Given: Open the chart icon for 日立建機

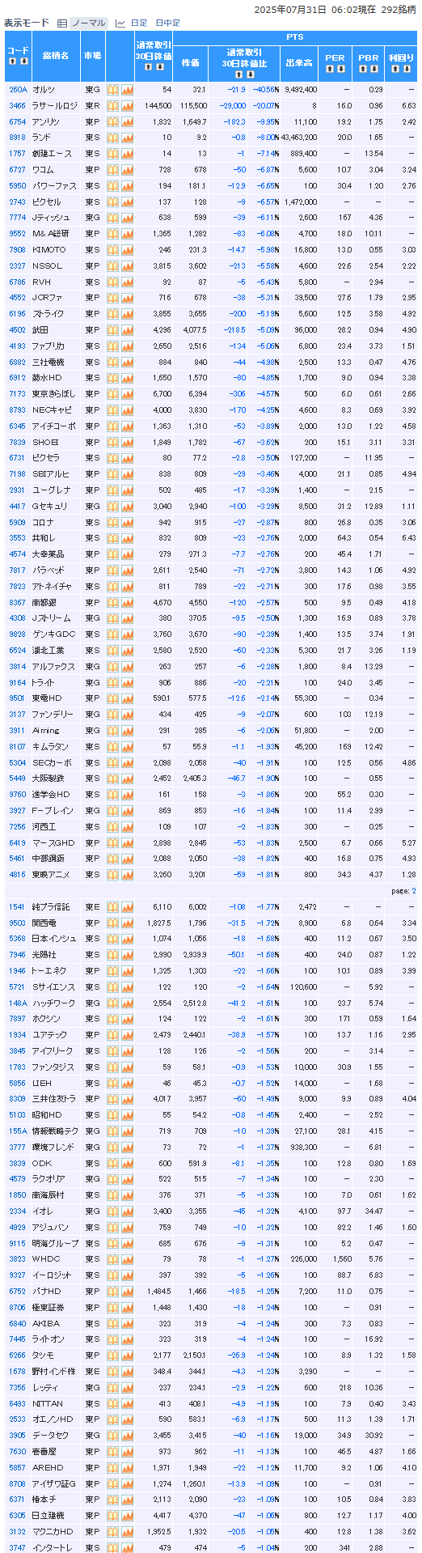Looking at the screenshot, I should (x=127, y=1516).
